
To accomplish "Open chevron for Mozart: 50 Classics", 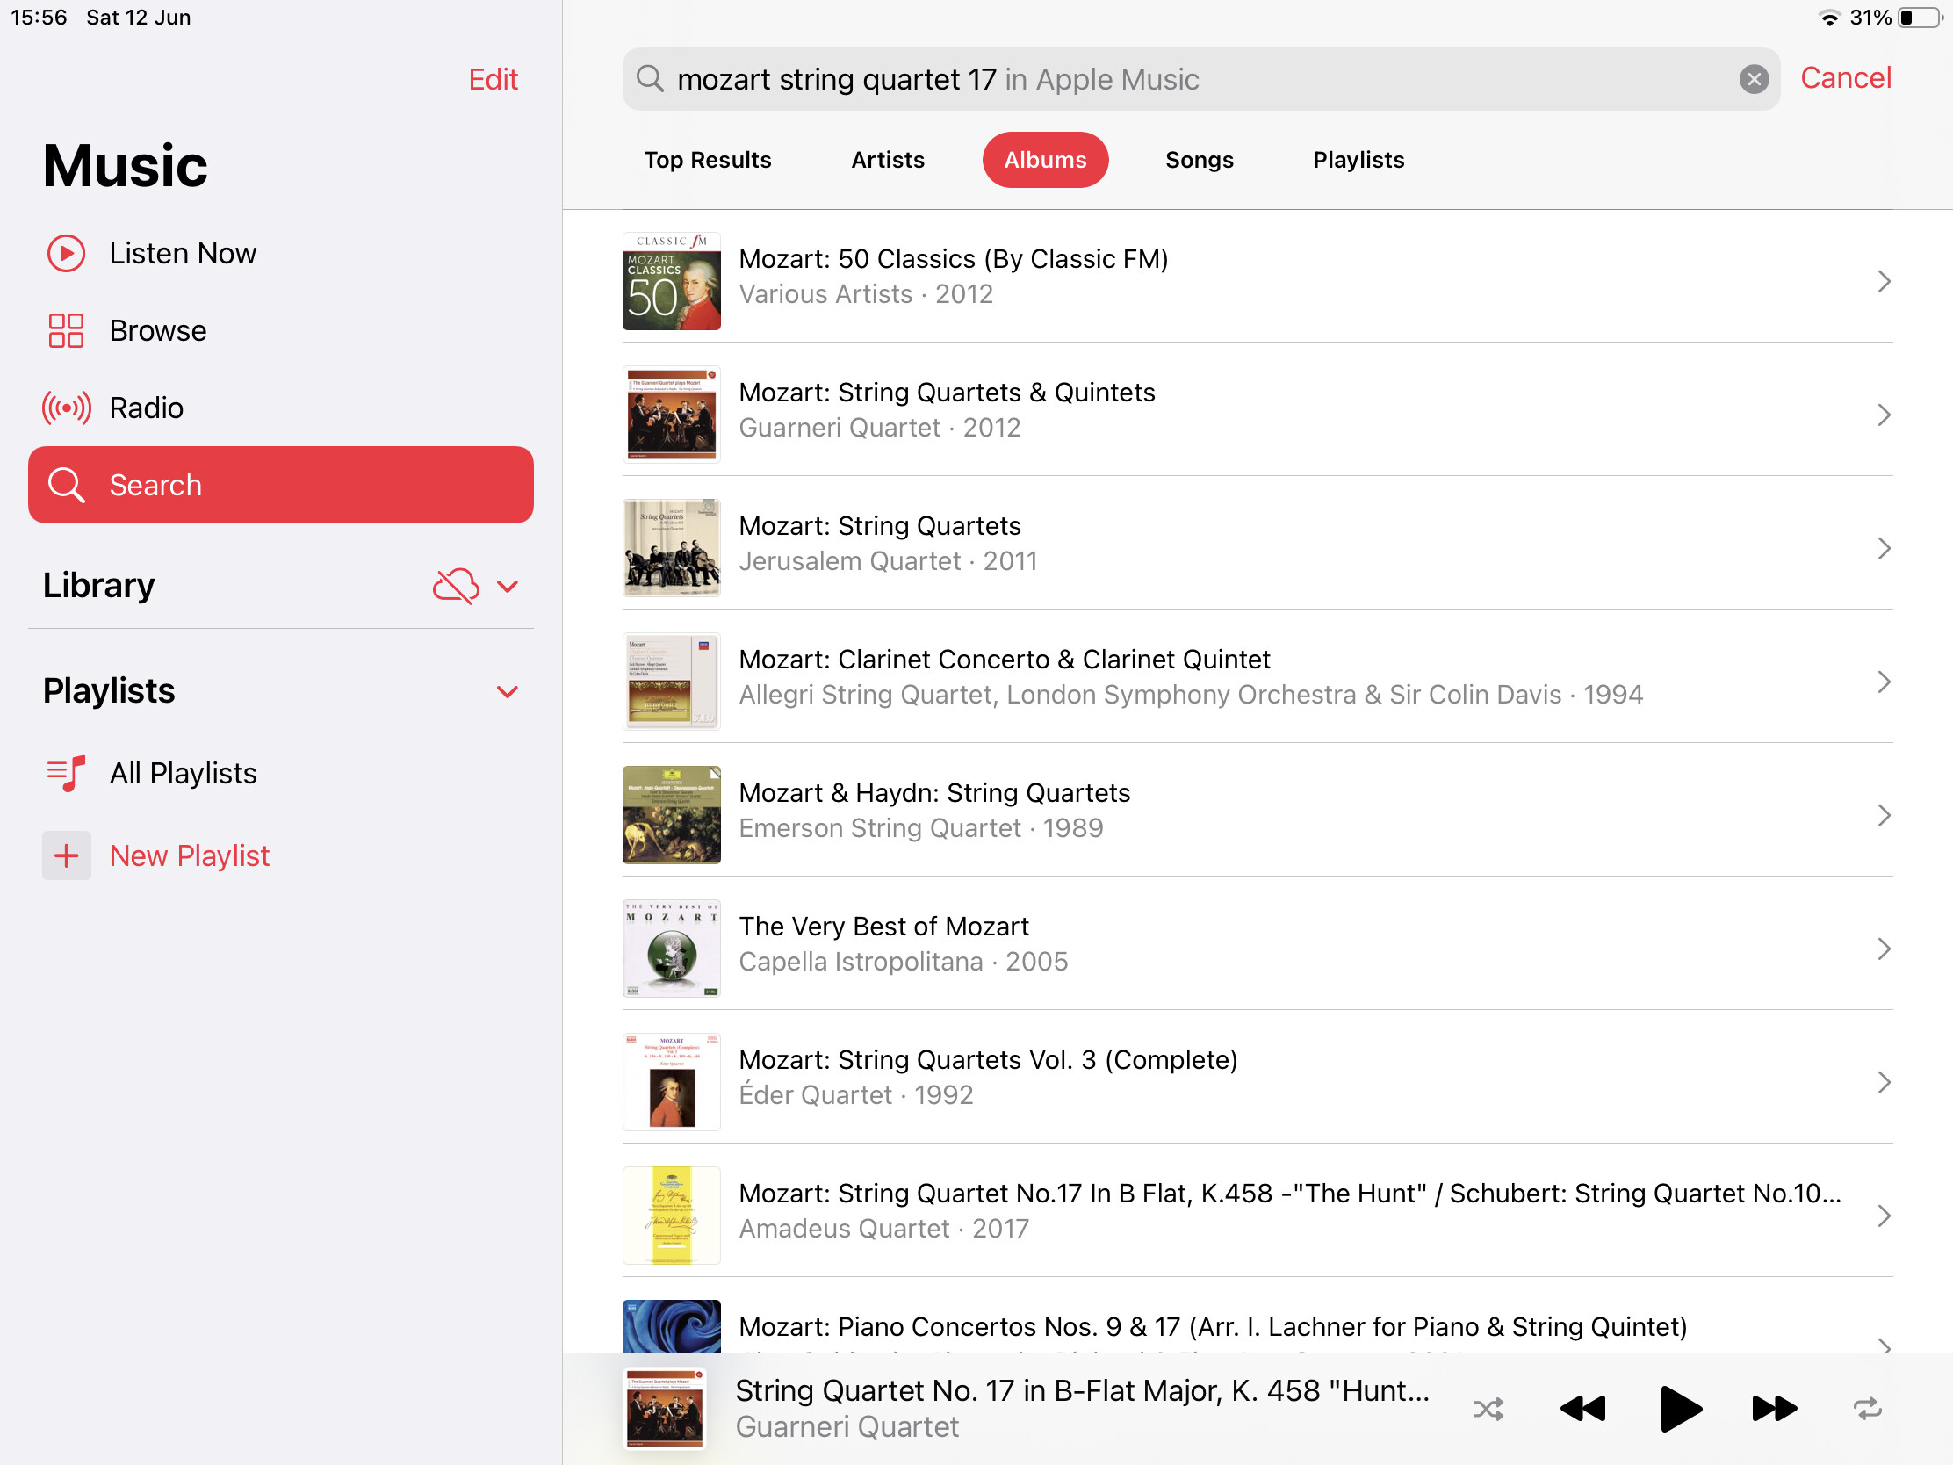I will (1884, 282).
